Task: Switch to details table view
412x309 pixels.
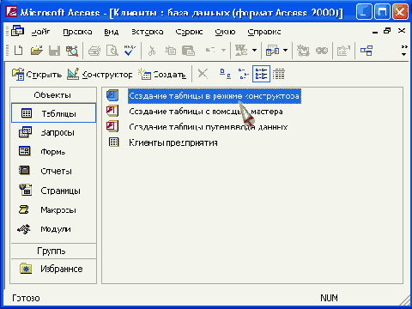Action: pyautogui.click(x=279, y=74)
